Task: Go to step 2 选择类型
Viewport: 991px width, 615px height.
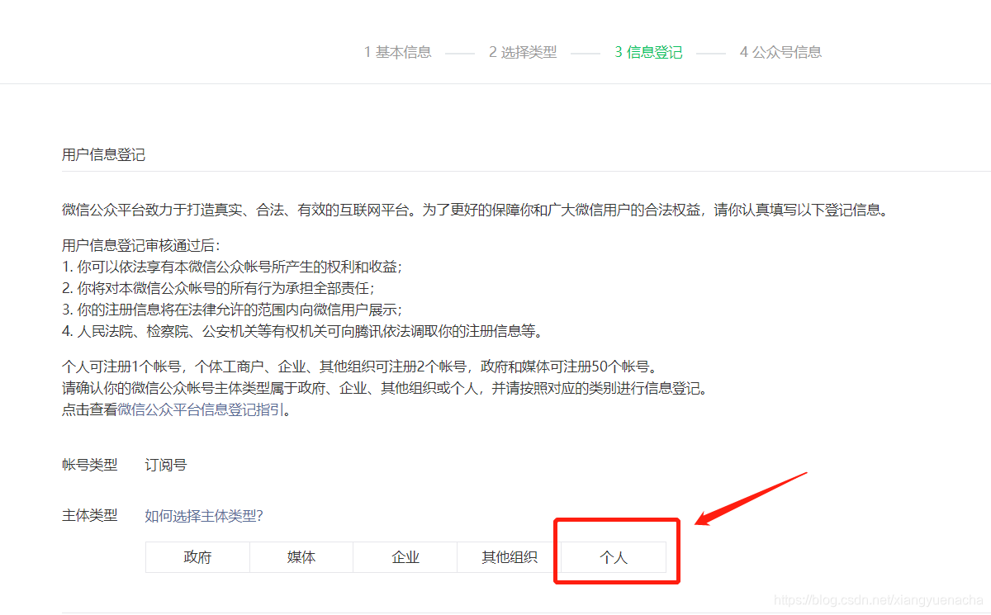Action: (523, 52)
